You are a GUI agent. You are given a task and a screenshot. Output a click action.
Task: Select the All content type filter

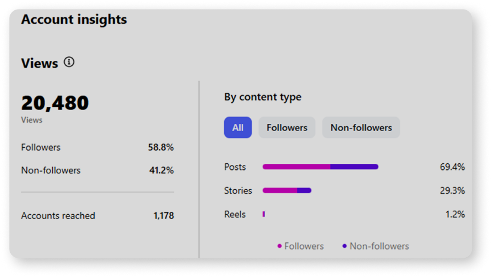coord(237,127)
